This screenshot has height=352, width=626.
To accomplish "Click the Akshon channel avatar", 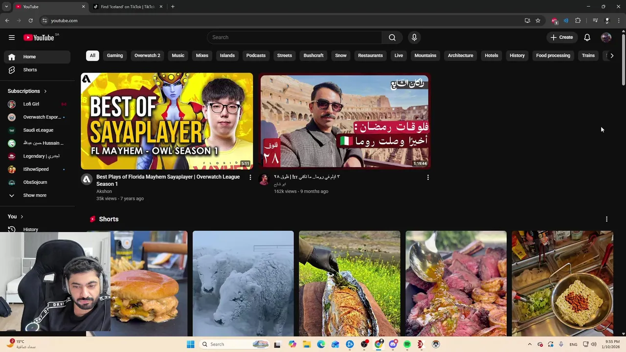I will coord(87,179).
